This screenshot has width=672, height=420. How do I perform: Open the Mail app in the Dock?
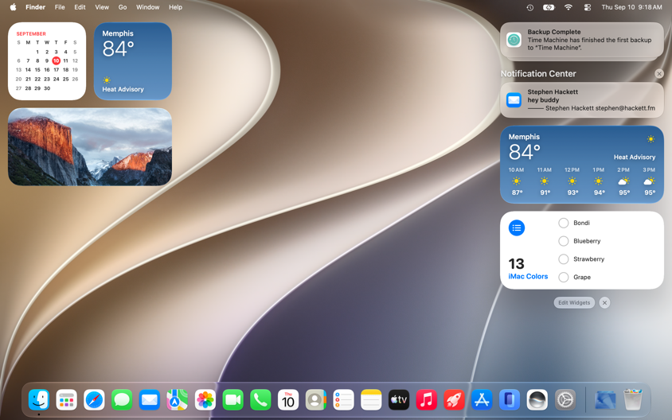[x=150, y=400]
